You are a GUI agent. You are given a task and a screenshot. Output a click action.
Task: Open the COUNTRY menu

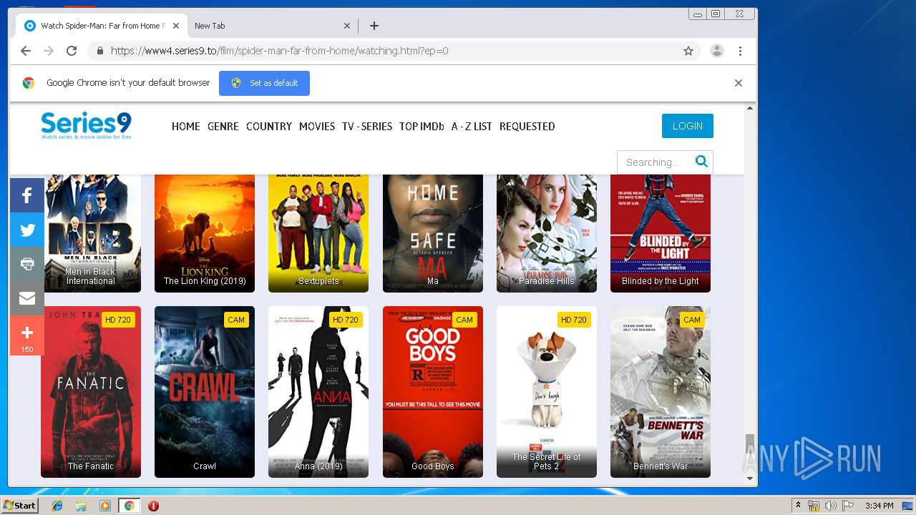[x=269, y=126]
